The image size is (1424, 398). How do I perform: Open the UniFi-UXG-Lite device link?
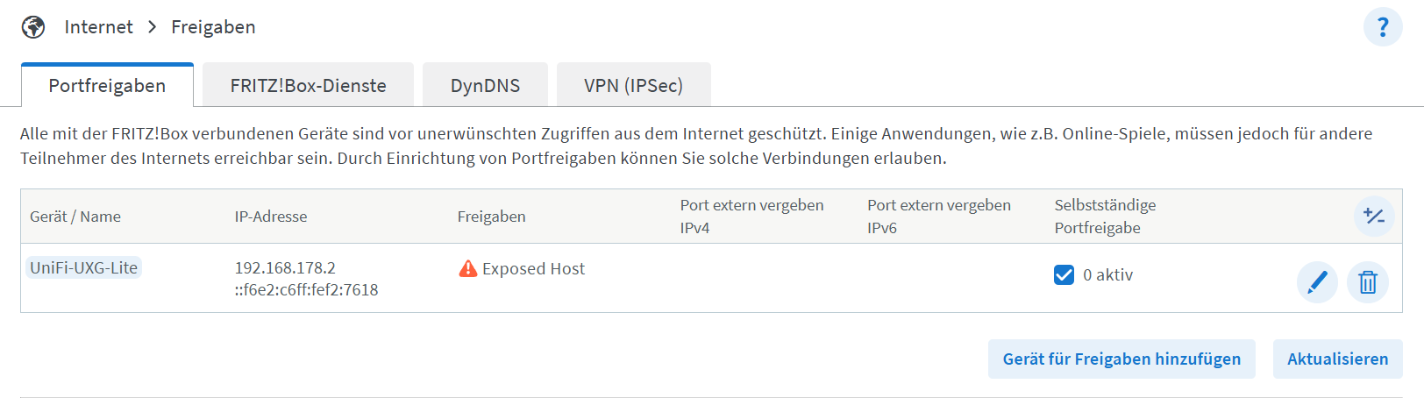(84, 267)
